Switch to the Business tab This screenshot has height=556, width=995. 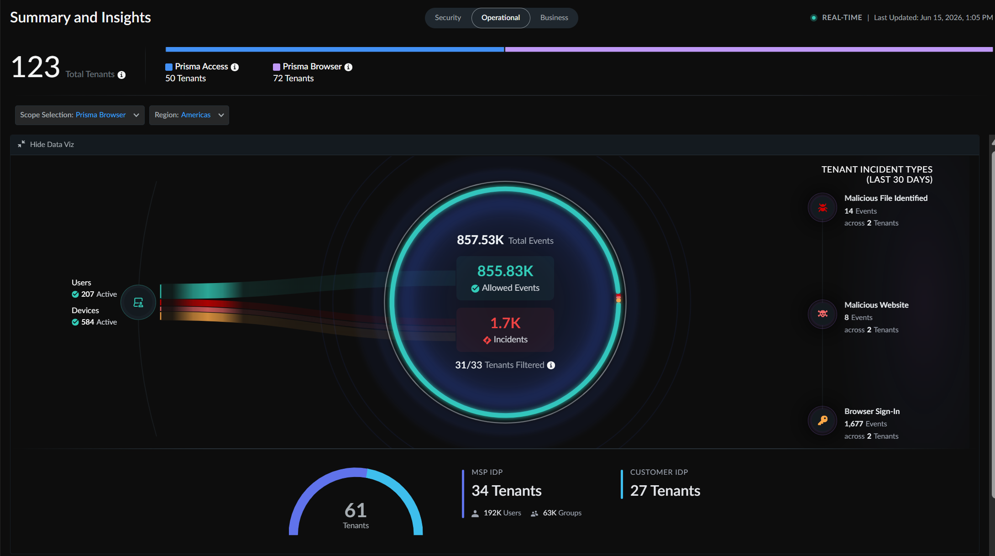point(554,18)
